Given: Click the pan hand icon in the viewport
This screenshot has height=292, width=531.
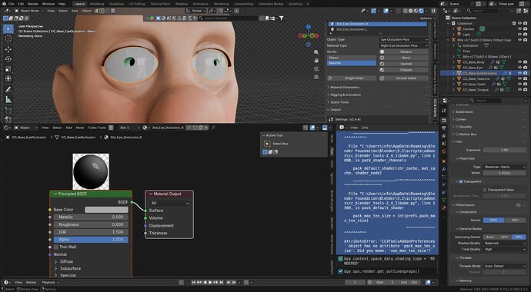Looking at the screenshot, I should coord(316,61).
